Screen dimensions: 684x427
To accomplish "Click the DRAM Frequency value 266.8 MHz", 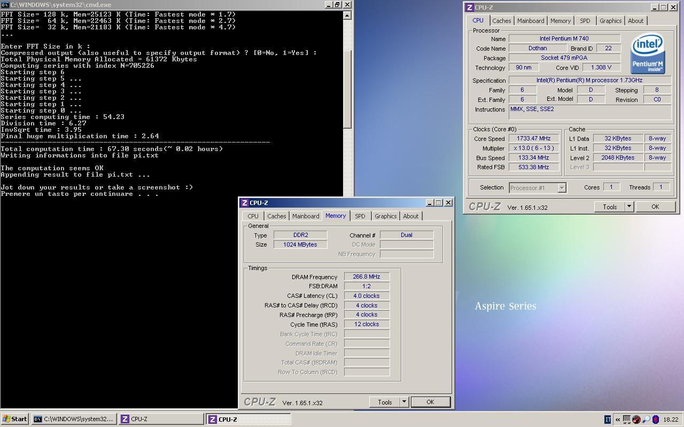I will click(367, 276).
